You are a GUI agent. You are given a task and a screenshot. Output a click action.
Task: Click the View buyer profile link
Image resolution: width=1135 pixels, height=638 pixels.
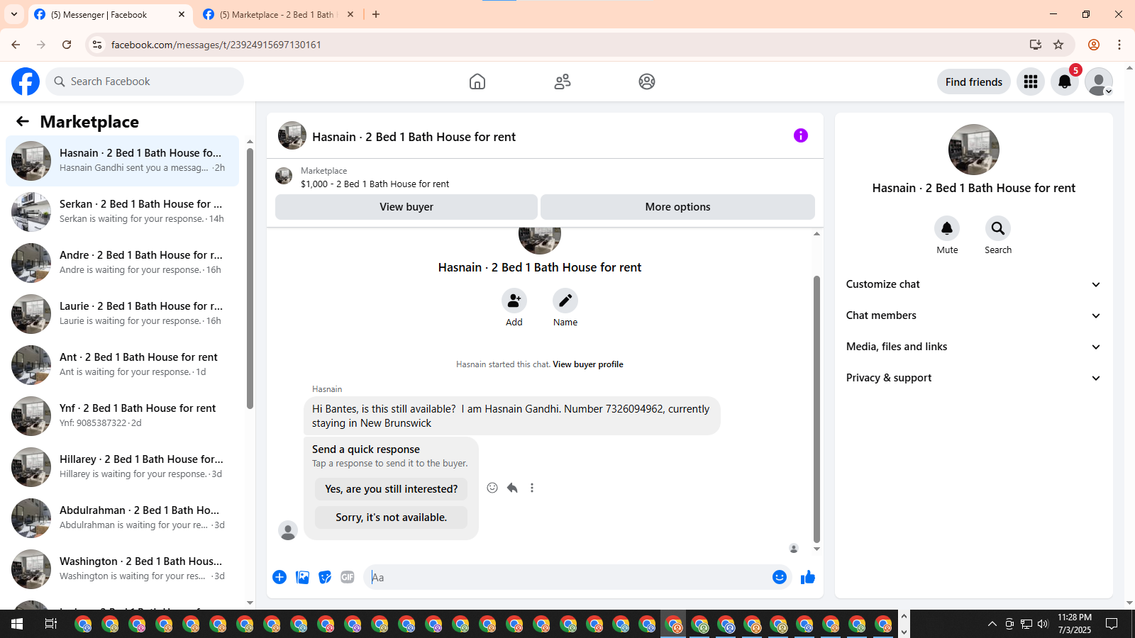click(588, 364)
